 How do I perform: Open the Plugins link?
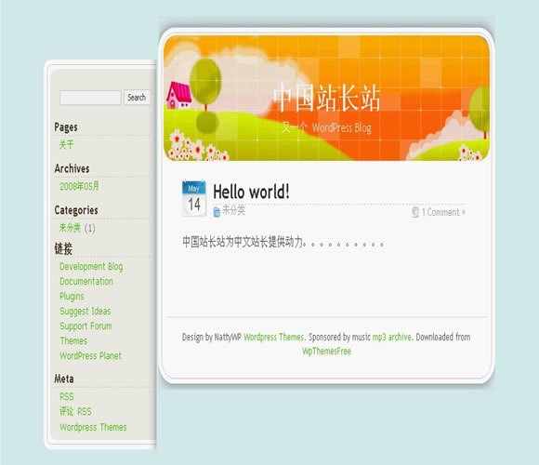point(72,296)
